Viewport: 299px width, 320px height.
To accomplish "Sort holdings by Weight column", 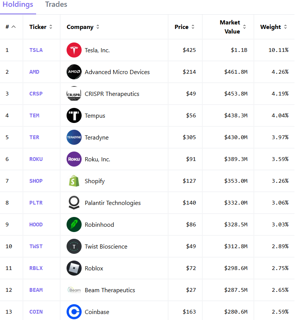I will point(273,27).
